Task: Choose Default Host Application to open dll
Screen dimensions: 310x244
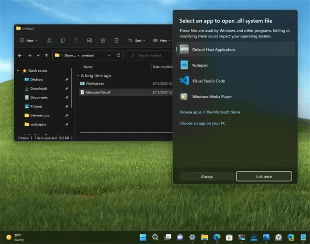Action: [235, 50]
